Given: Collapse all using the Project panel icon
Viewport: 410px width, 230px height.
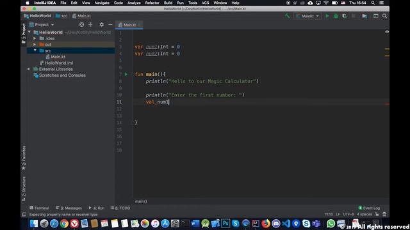Looking at the screenshot, I should tap(90, 24).
